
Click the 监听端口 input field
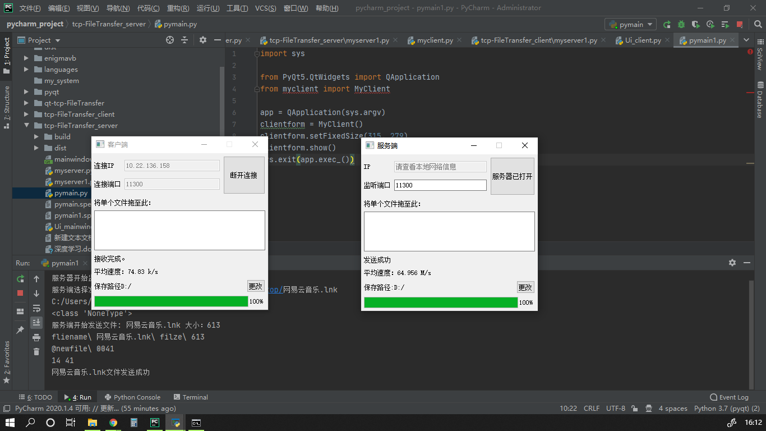pos(440,185)
